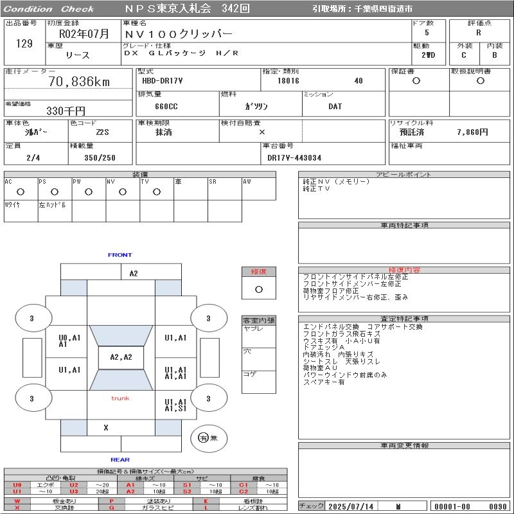
Task: Click first registration "R02年07月"
Action: pos(84,34)
